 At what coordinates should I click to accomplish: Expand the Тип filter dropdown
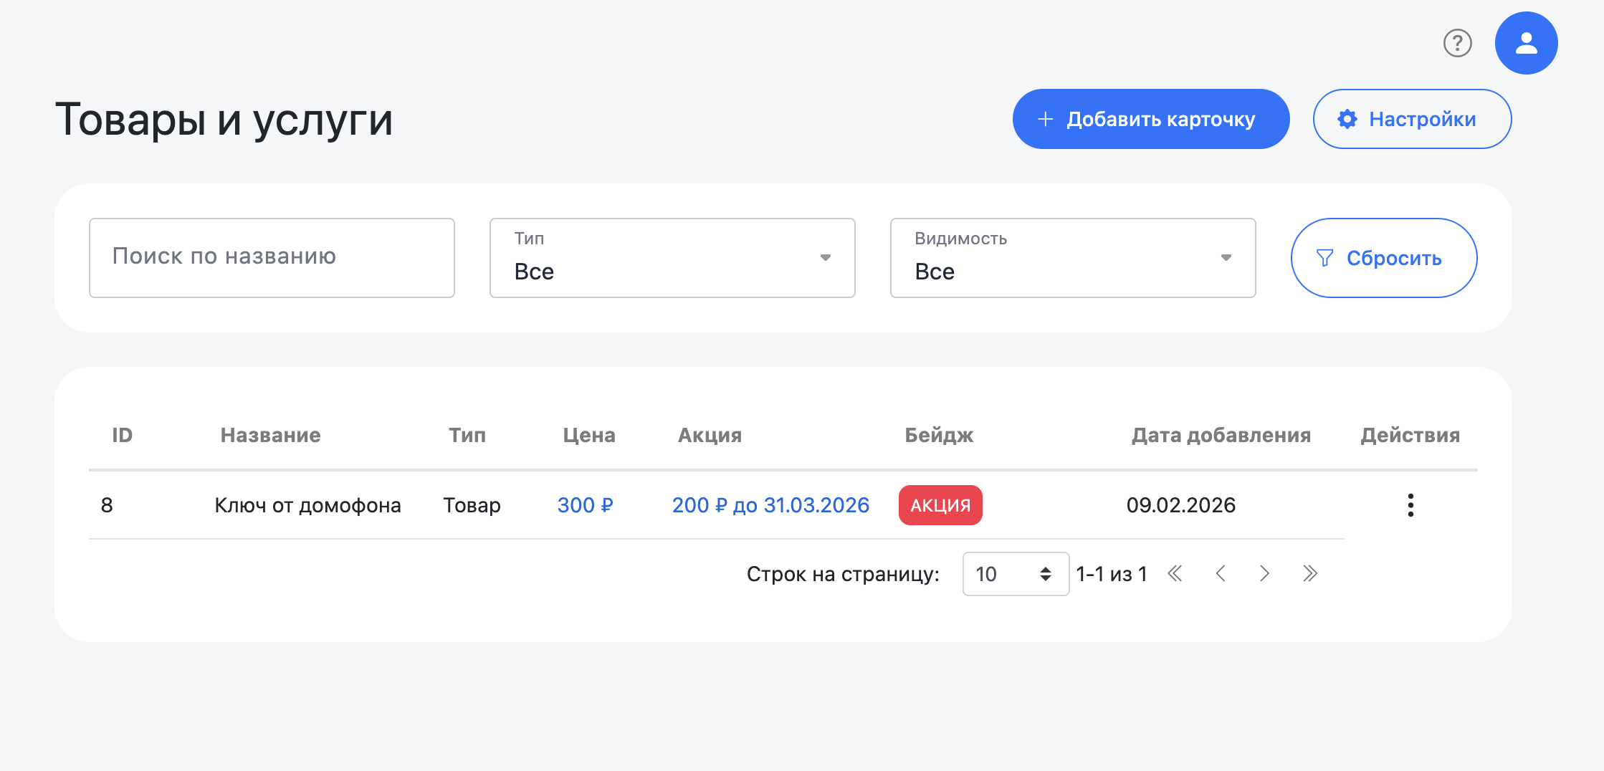[x=672, y=258]
